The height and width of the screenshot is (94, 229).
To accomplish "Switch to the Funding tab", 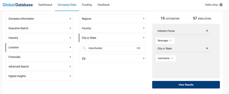I will click(x=87, y=5).
